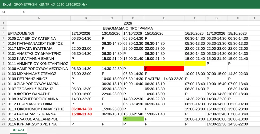260x134 pixels.
Task: Select row 1 header
Action: (x=4, y=23)
